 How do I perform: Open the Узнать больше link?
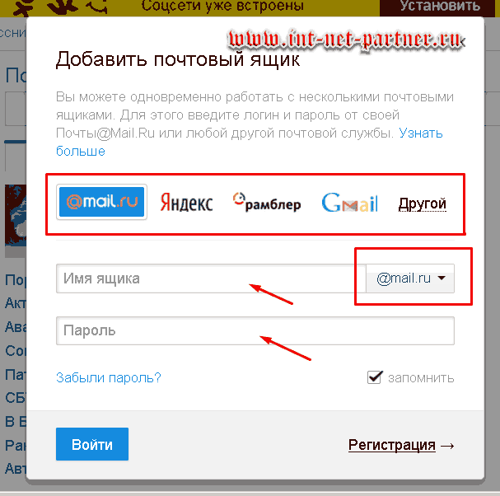(250, 142)
